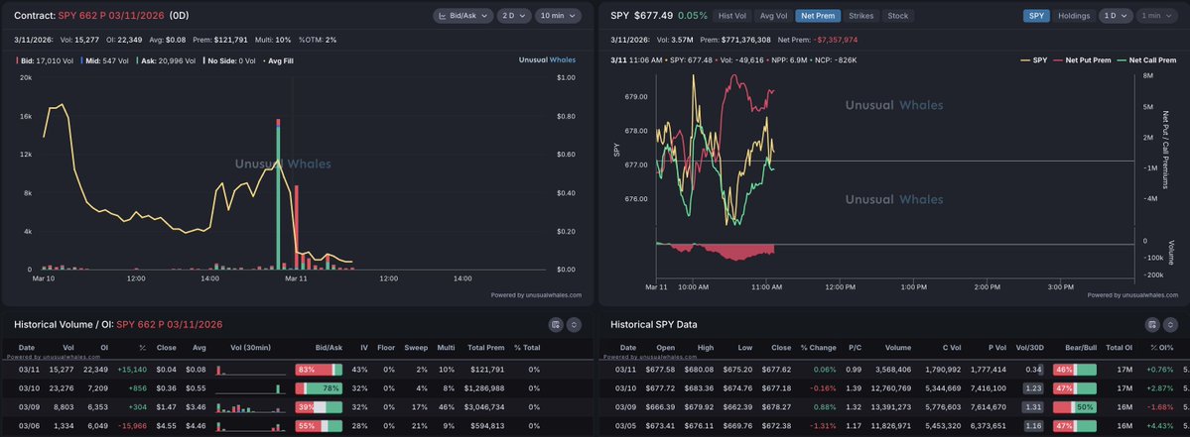Click the 78% bid/ask bar for 03/10

pos(319,388)
